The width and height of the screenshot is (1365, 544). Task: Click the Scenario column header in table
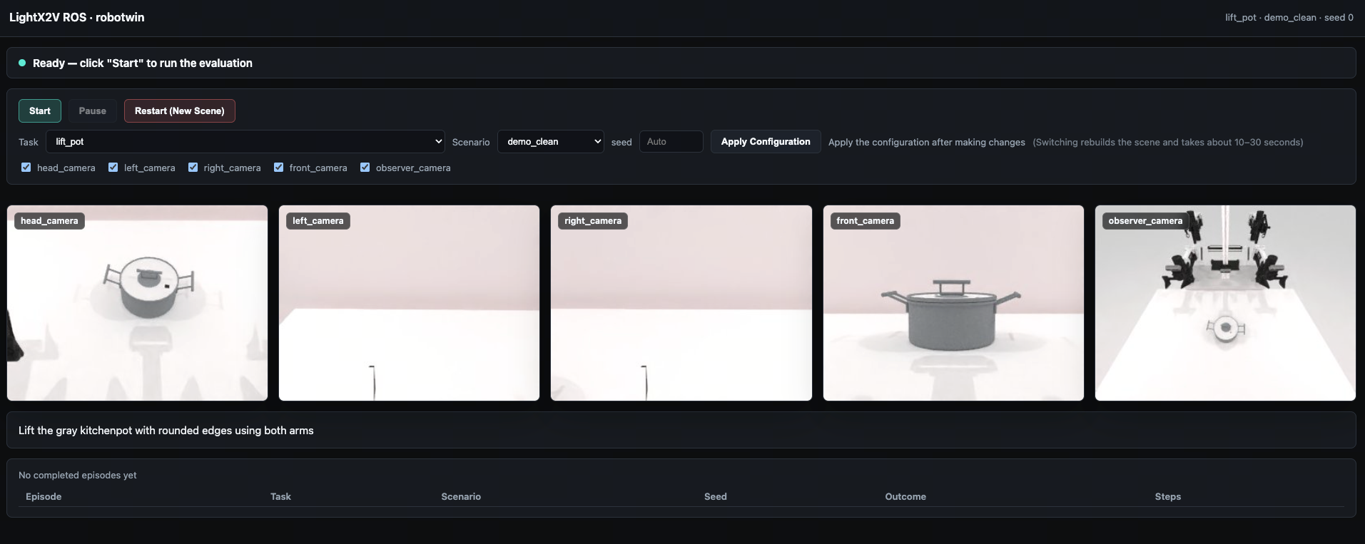coord(461,496)
